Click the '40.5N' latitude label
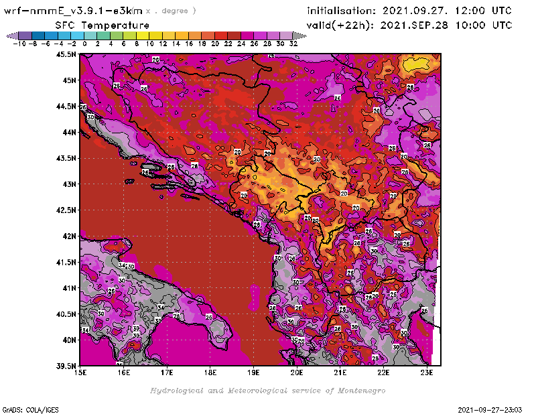536x414 pixels. [x=66, y=314]
